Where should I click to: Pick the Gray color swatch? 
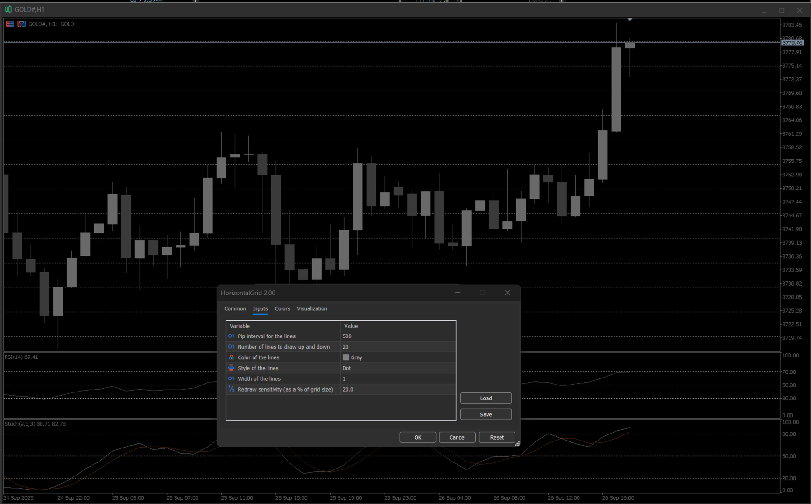point(346,357)
